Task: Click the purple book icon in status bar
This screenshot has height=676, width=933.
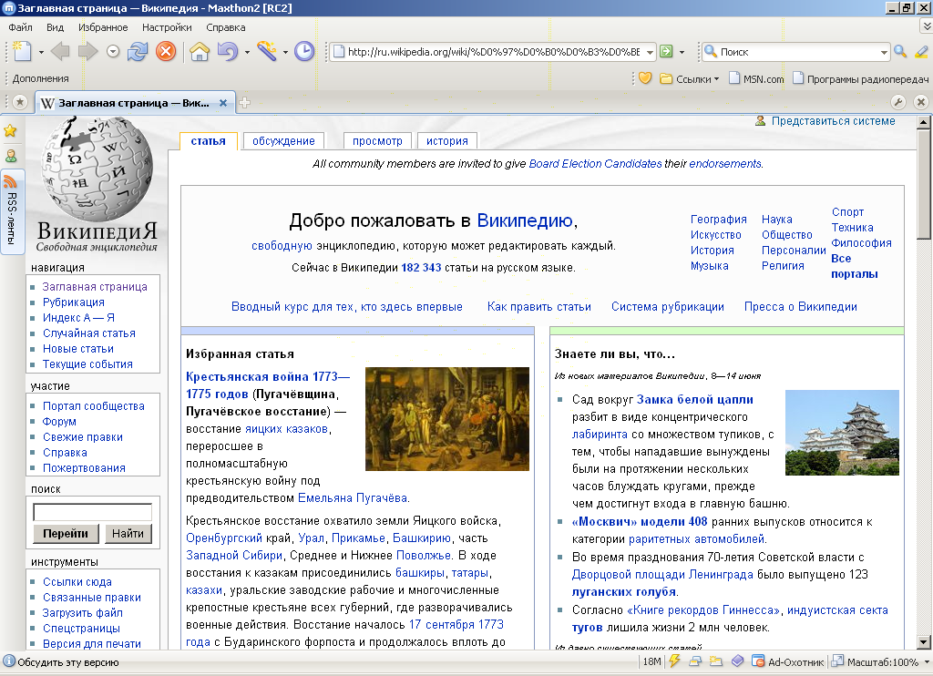Action: [738, 661]
